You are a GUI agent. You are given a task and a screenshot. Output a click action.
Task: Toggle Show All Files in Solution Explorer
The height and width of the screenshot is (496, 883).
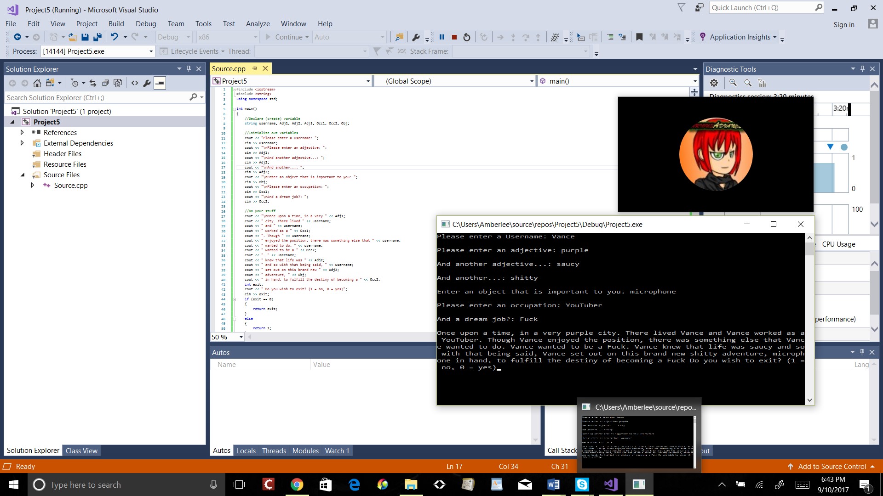point(118,83)
